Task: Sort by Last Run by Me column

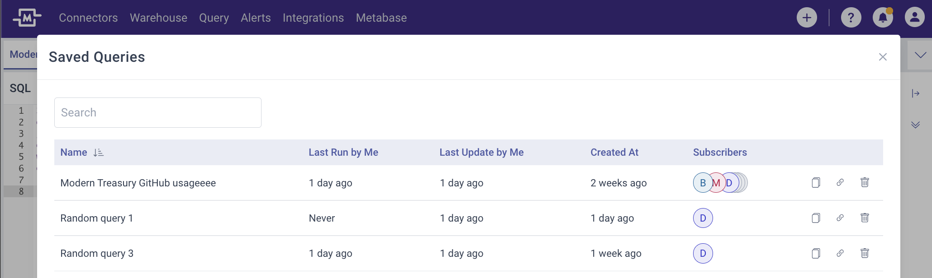Action: coord(343,153)
